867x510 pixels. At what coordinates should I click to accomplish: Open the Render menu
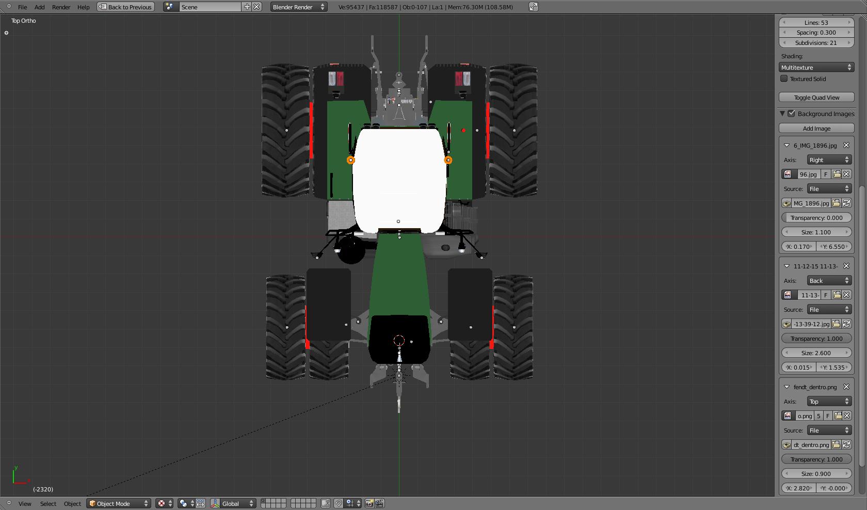coord(61,7)
